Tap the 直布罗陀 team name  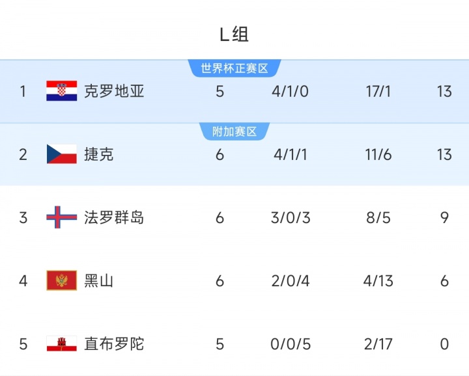tap(114, 343)
